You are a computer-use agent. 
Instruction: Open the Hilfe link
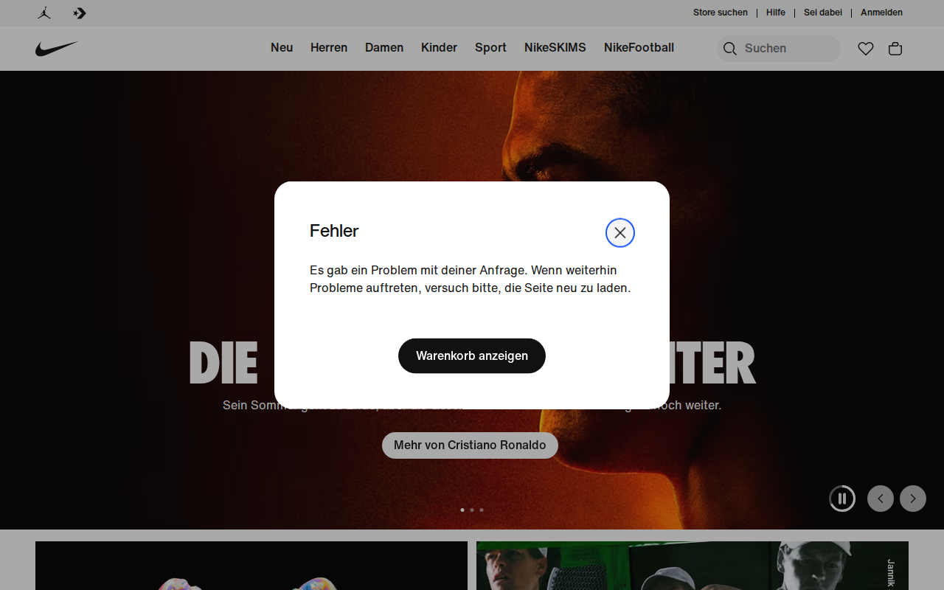pos(776,13)
